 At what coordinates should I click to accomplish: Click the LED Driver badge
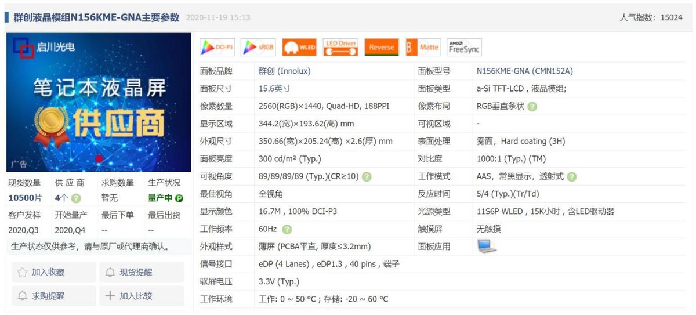[x=341, y=48]
